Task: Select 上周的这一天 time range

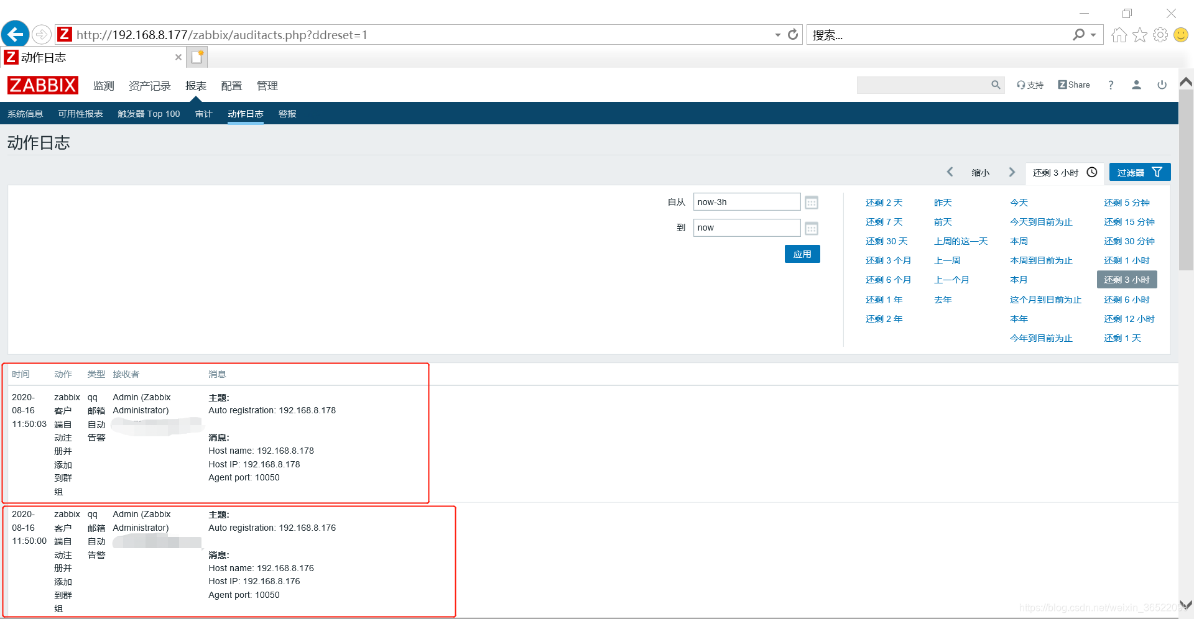Action: pyautogui.click(x=961, y=241)
